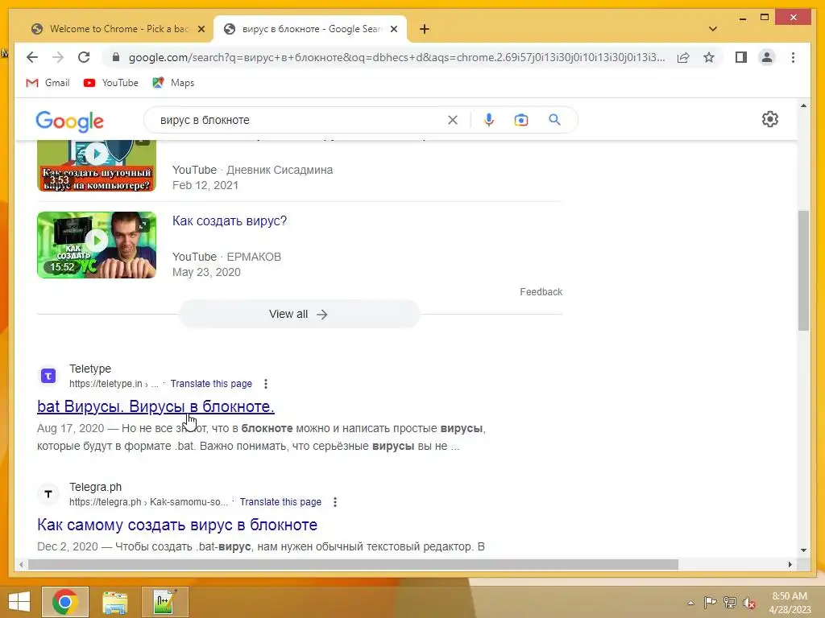Clear the search query with the X
825x618 pixels.
pos(453,120)
